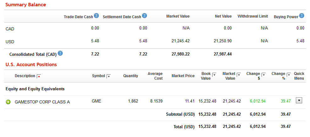Open Trade Date Cash help icon

tap(96, 16)
